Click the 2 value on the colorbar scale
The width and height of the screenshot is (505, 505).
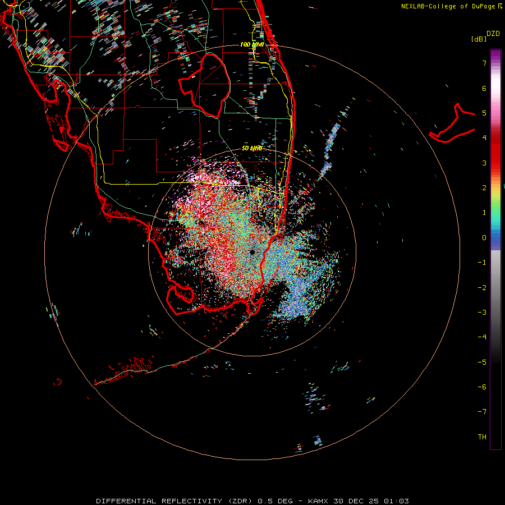click(x=484, y=188)
